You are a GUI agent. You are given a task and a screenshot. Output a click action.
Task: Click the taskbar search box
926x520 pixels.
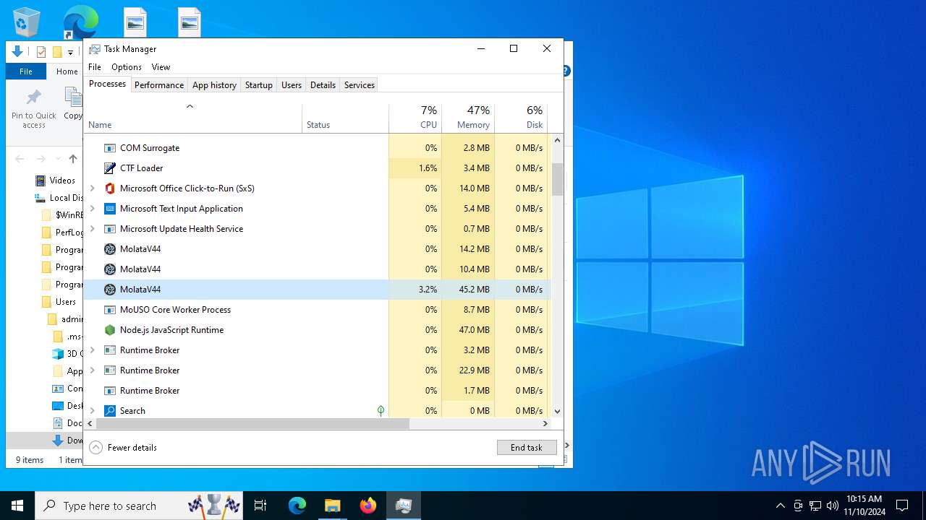[140, 506]
